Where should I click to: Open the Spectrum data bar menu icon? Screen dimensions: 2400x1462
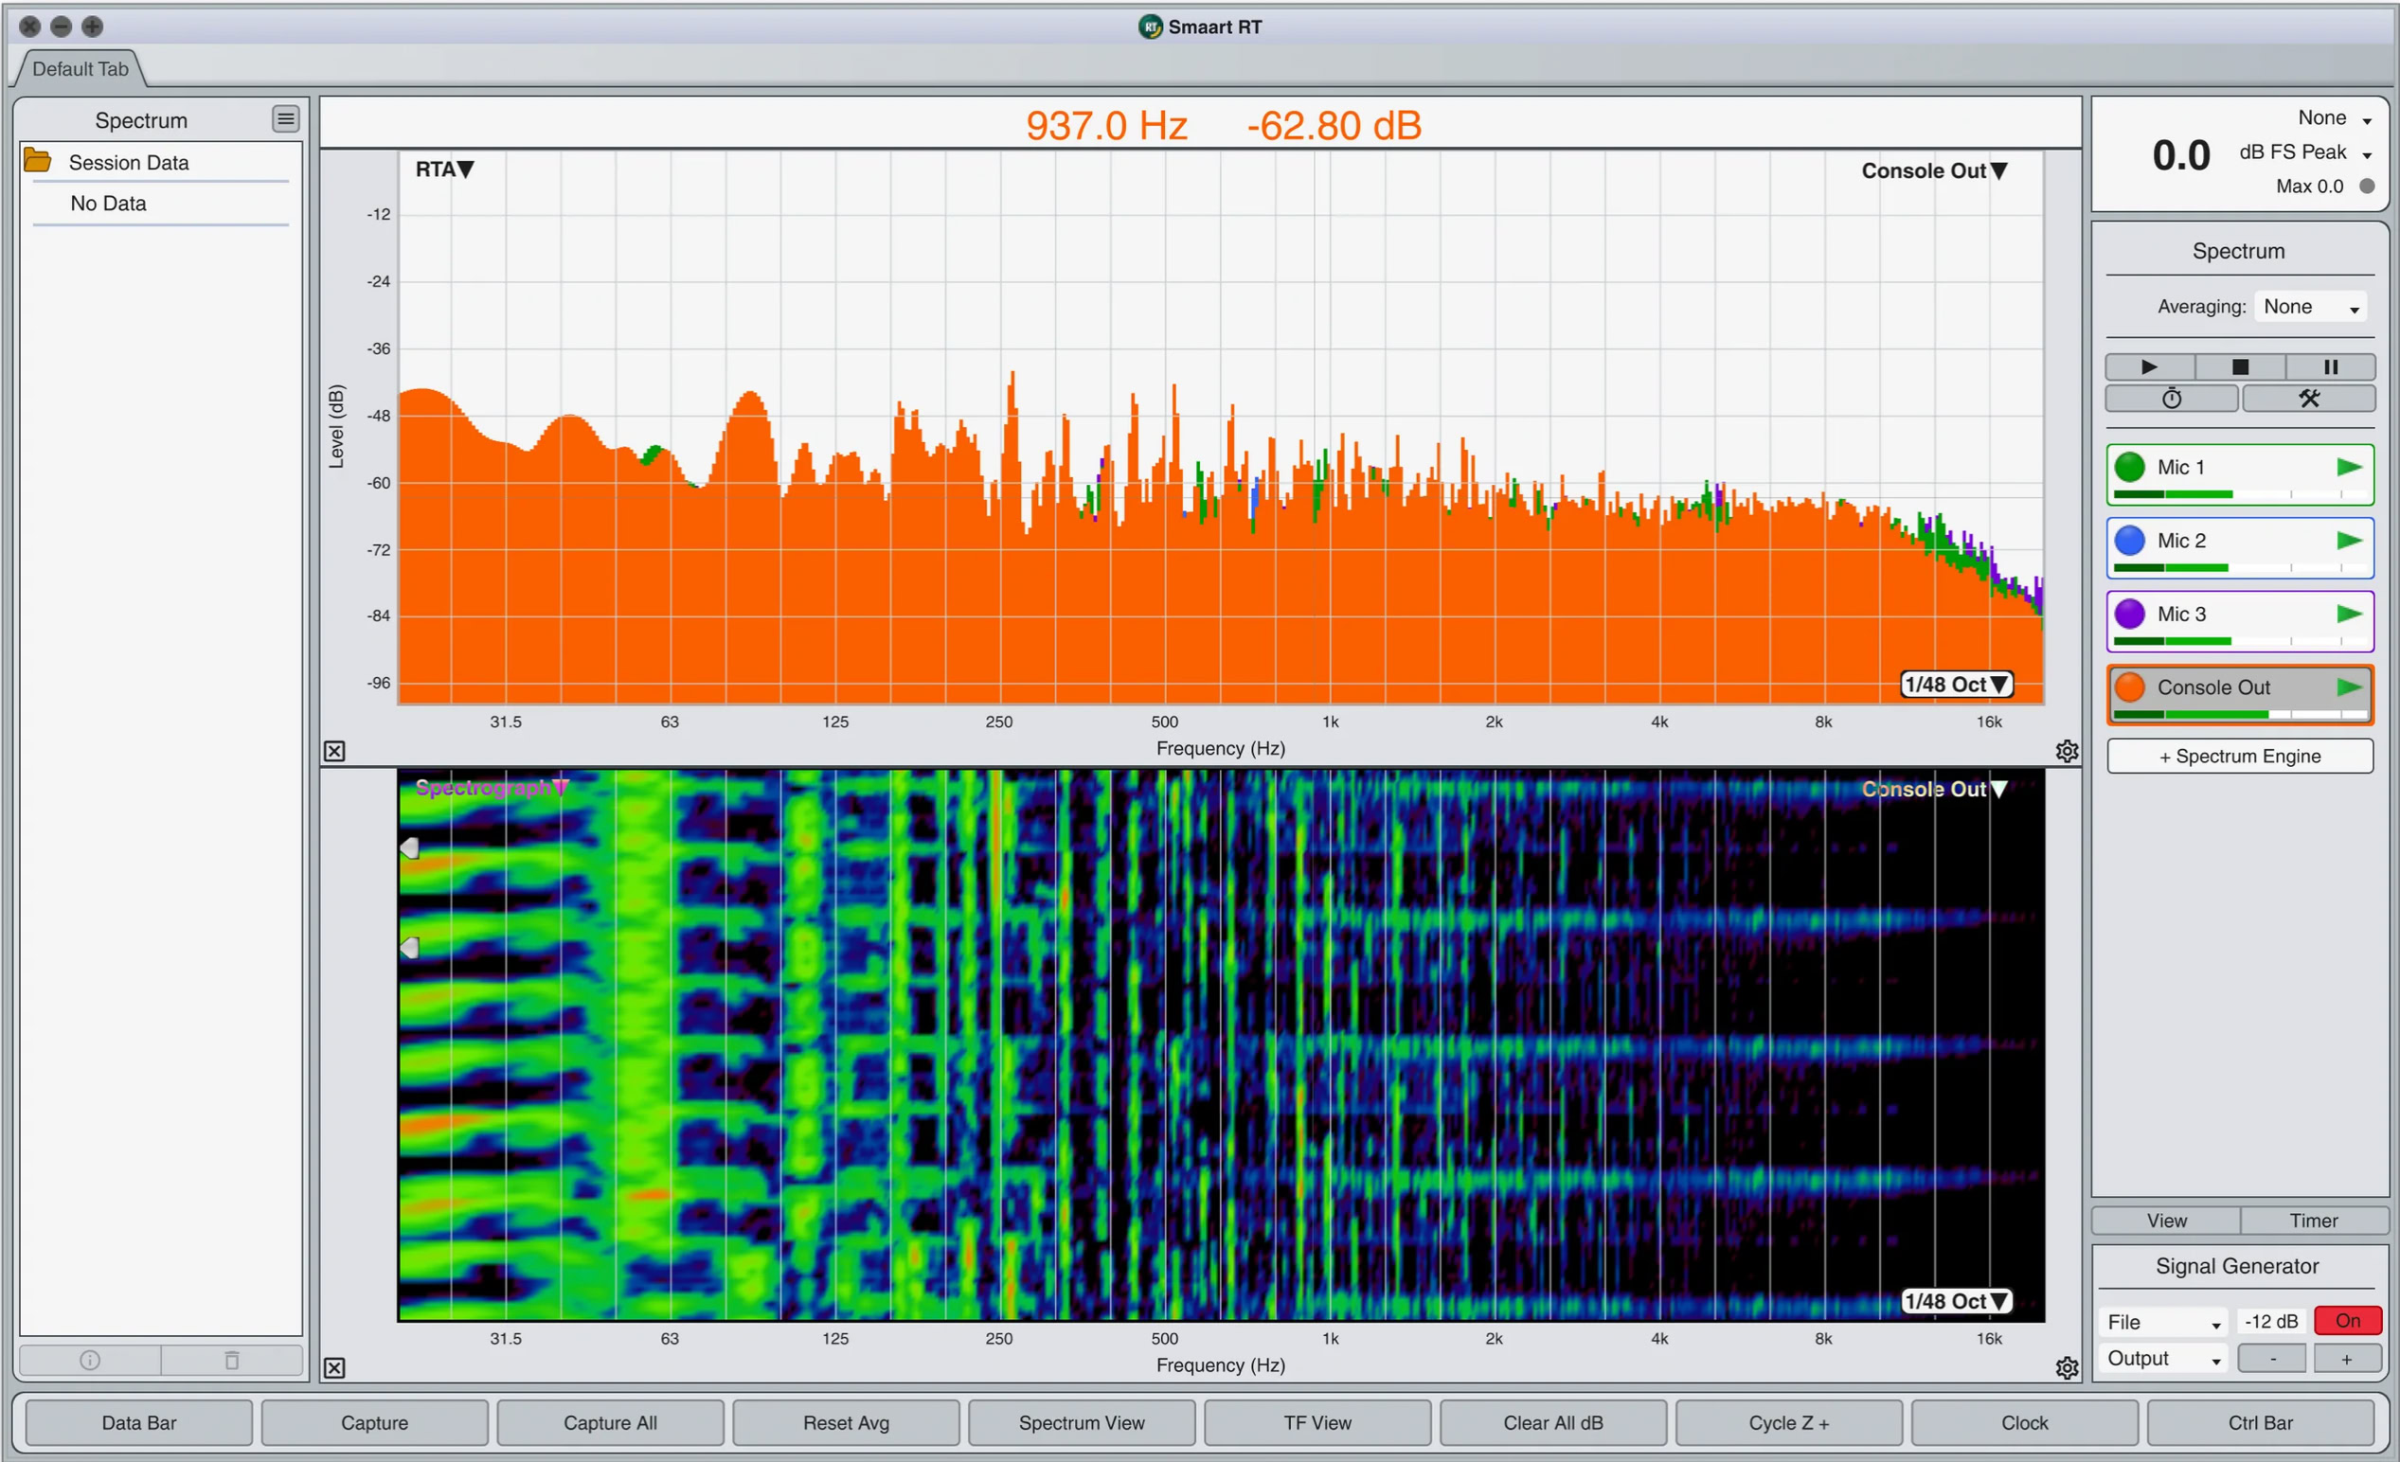point(285,118)
